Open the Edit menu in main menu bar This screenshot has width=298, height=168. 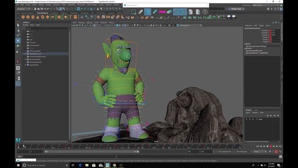click(22, 5)
